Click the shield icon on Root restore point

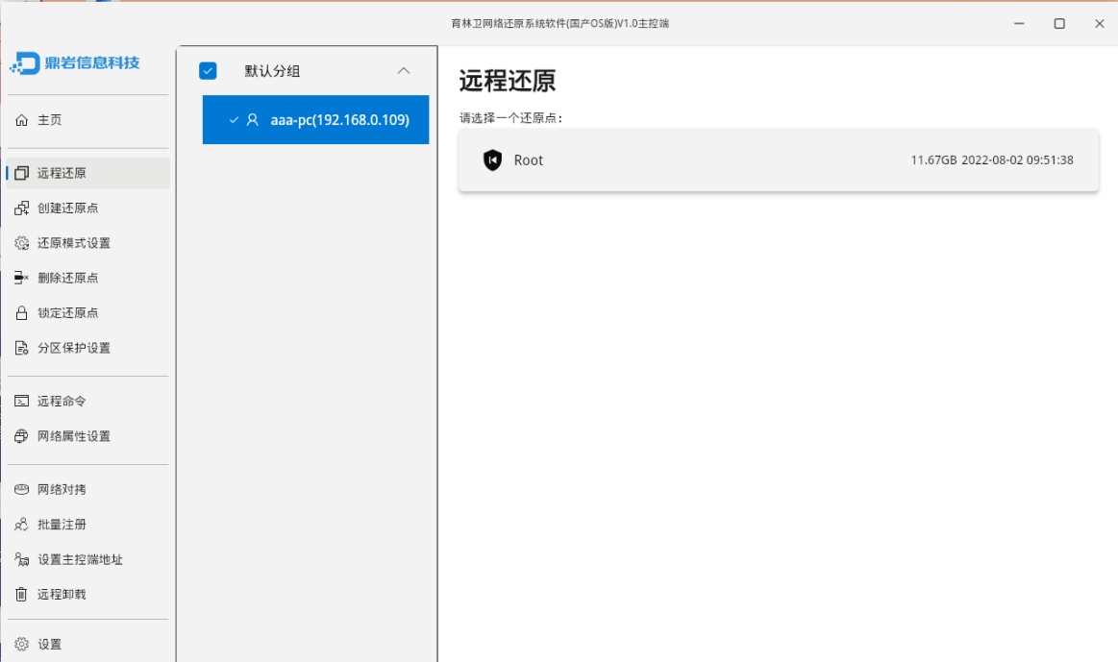pyautogui.click(x=492, y=160)
